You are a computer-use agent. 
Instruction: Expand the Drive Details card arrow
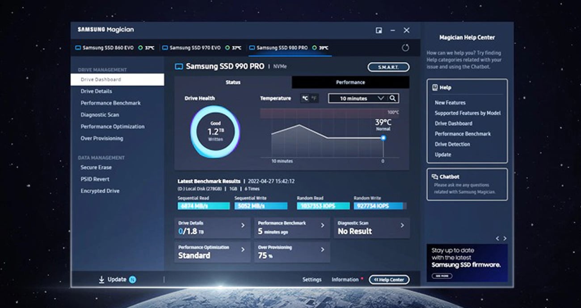tap(243, 225)
